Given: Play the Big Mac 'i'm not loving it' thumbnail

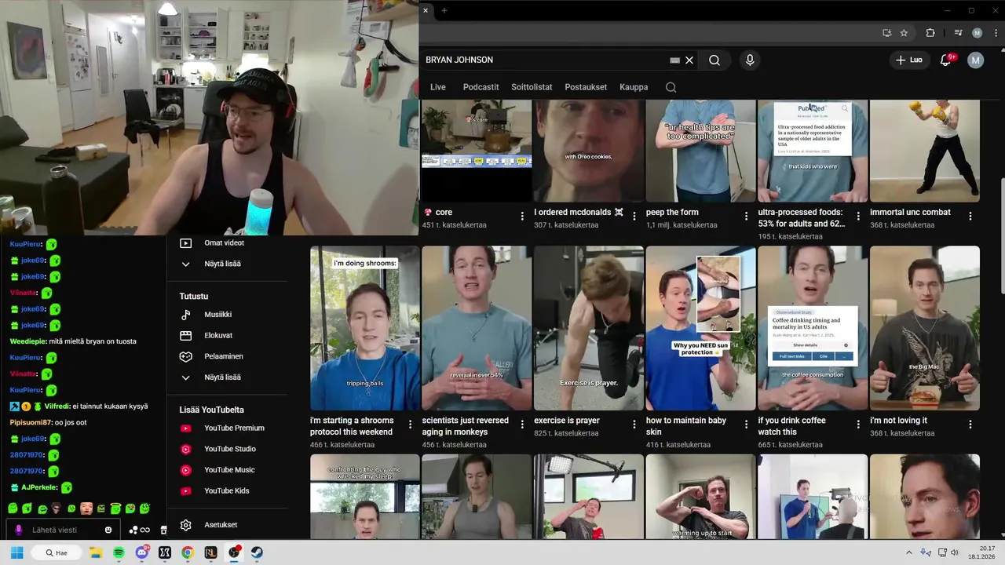Looking at the screenshot, I should pos(925,328).
